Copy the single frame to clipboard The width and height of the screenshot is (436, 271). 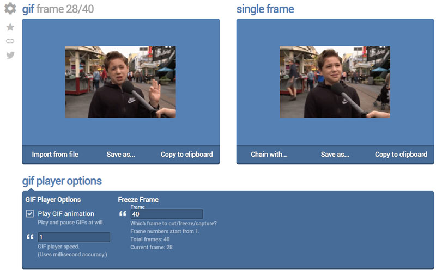401,155
